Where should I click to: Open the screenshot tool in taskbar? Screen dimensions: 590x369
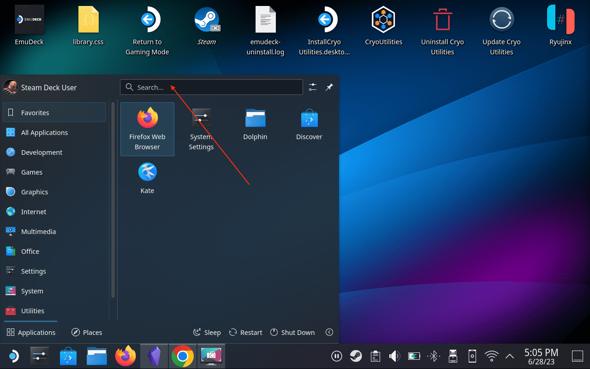[211, 356]
